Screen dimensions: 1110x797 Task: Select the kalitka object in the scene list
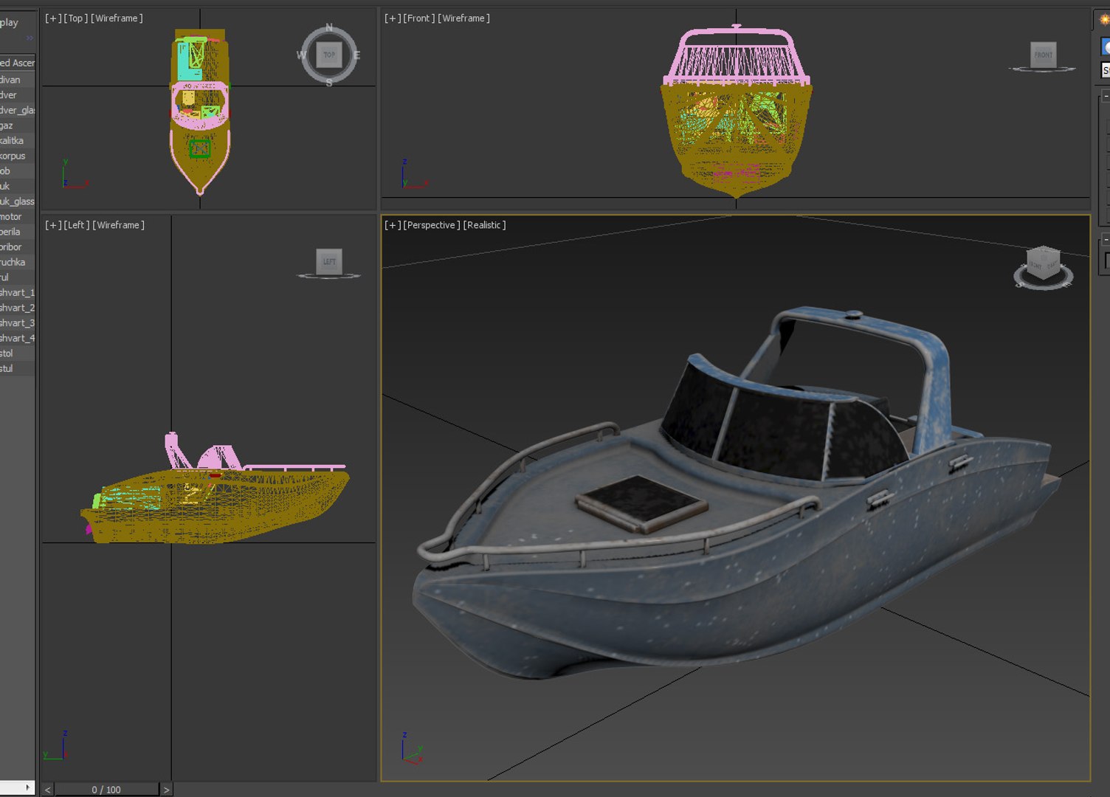(x=17, y=140)
